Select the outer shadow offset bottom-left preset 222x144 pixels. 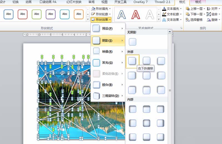(161, 61)
